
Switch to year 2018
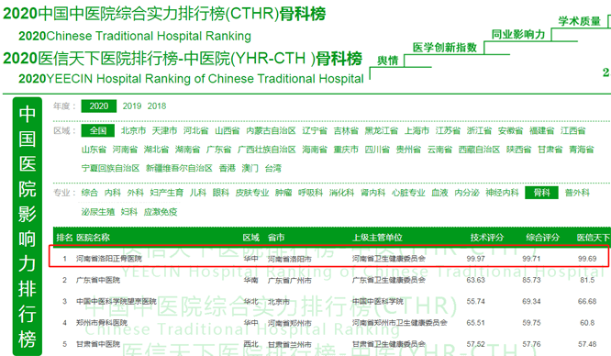pyautogui.click(x=157, y=106)
